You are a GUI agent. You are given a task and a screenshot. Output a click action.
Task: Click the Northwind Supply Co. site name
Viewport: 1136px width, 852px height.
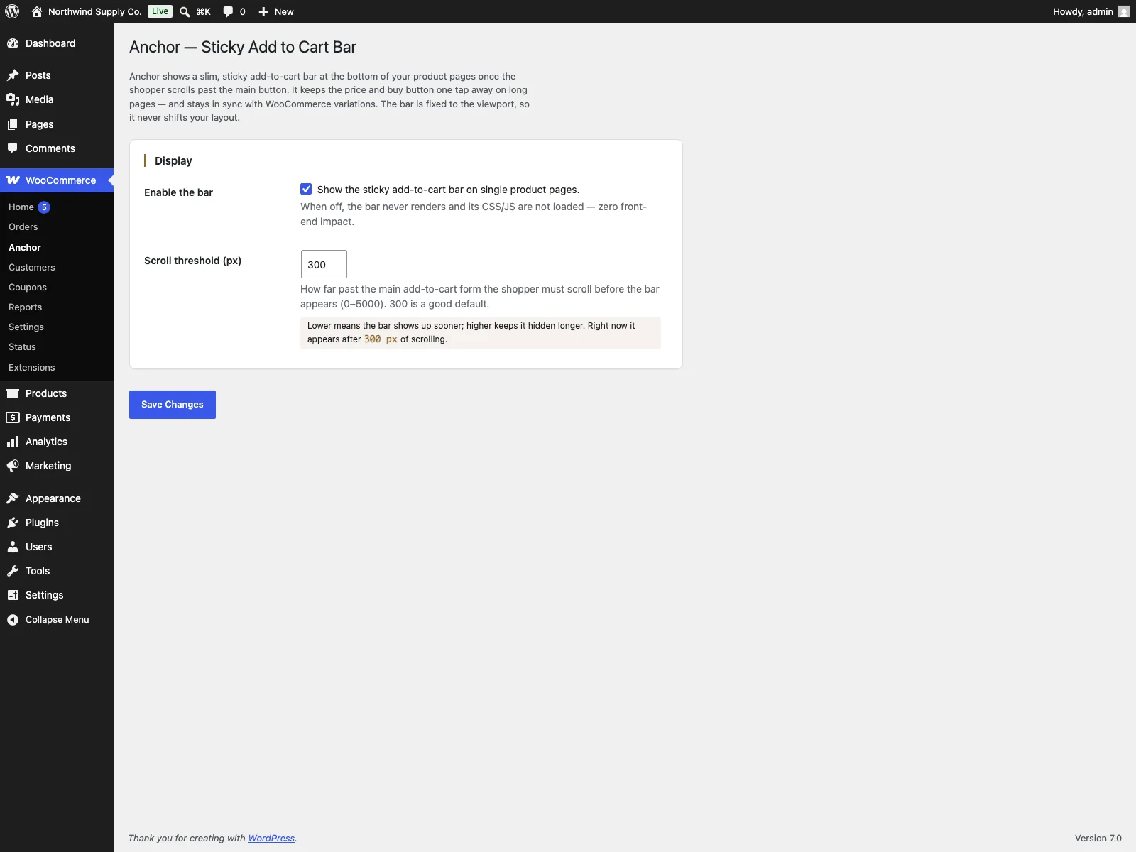tap(95, 11)
